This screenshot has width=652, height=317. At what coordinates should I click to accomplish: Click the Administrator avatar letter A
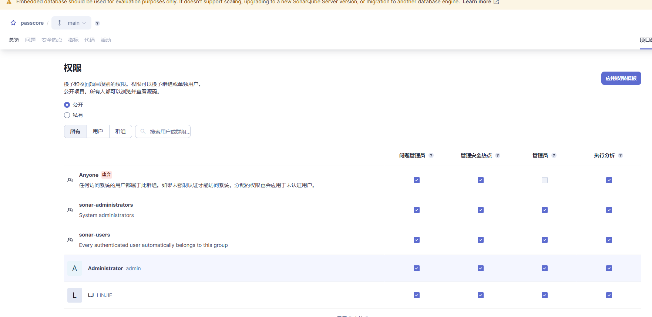(x=75, y=268)
